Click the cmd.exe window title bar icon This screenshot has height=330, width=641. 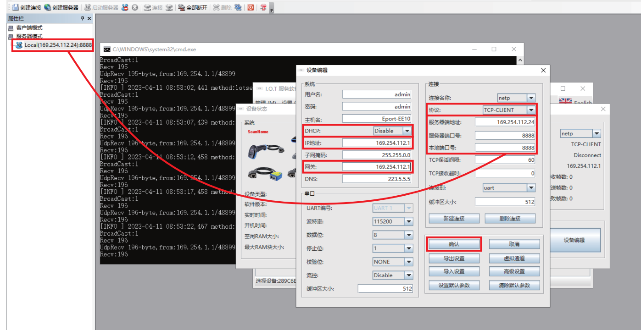[x=106, y=49]
